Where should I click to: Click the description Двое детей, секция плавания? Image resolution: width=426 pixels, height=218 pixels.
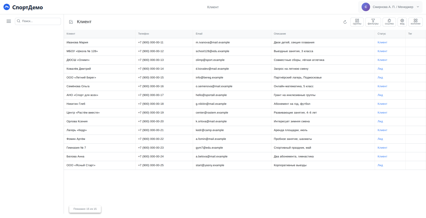(x=294, y=43)
